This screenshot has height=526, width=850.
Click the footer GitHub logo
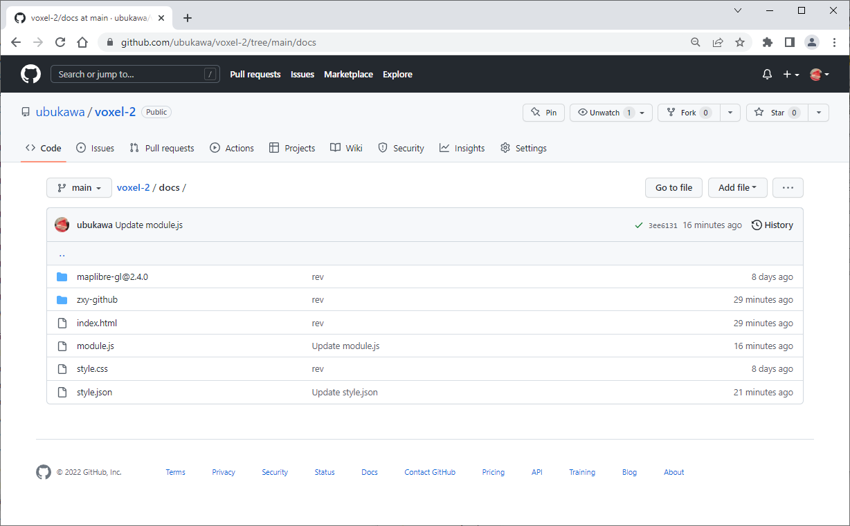tap(44, 472)
